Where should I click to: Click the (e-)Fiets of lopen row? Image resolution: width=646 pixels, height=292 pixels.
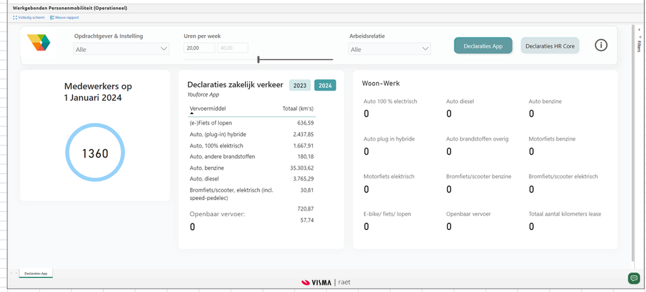[x=252, y=123]
